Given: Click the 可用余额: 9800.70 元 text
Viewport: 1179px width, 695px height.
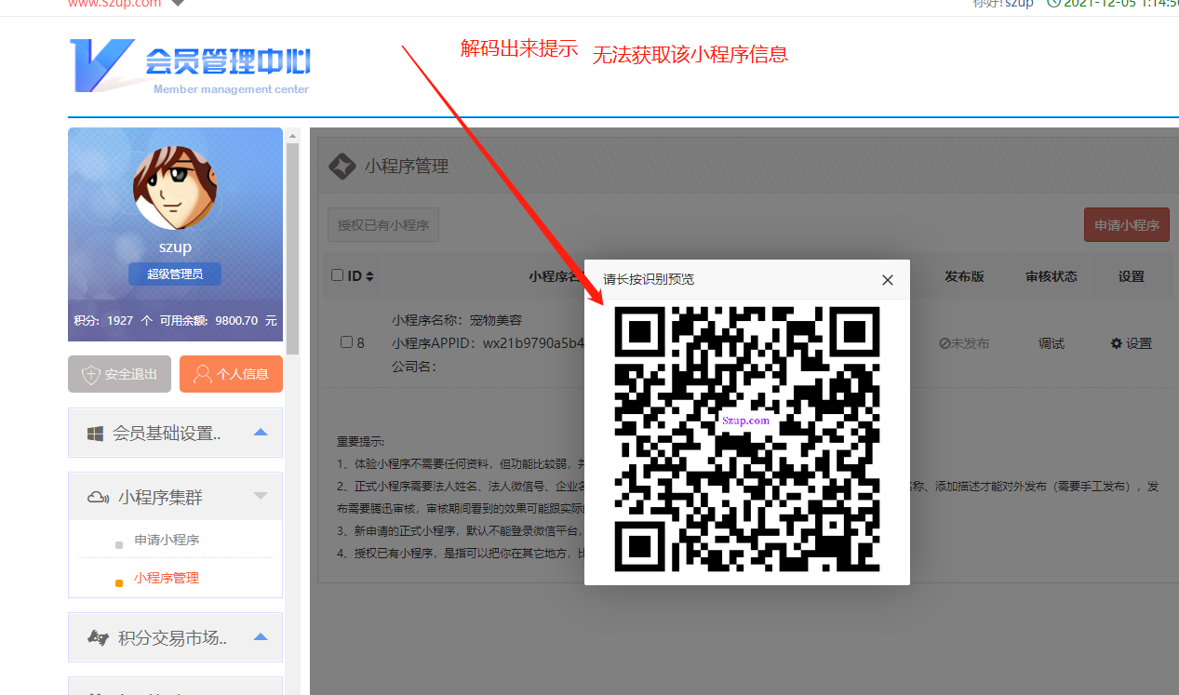Looking at the screenshot, I should 219,320.
